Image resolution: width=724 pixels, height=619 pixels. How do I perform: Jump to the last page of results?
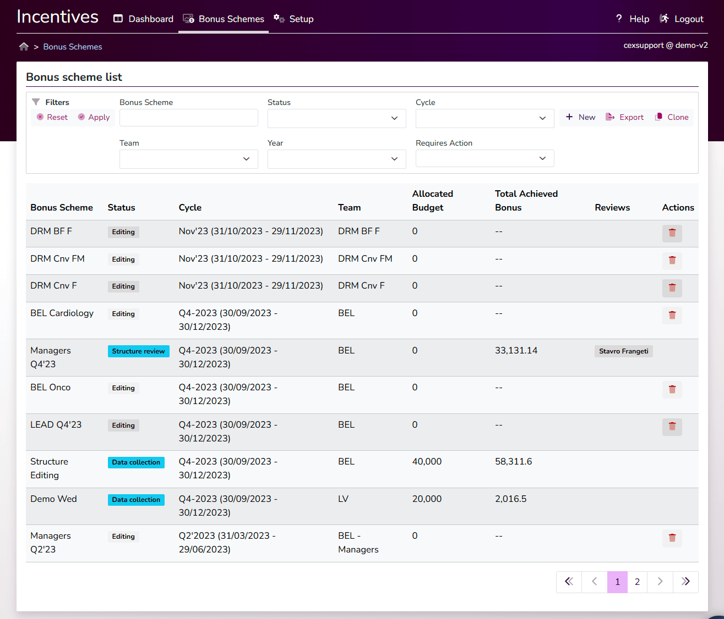point(685,582)
